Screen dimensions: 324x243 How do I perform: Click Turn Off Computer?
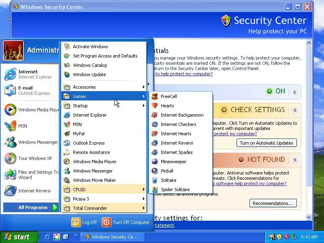pyautogui.click(x=126, y=222)
